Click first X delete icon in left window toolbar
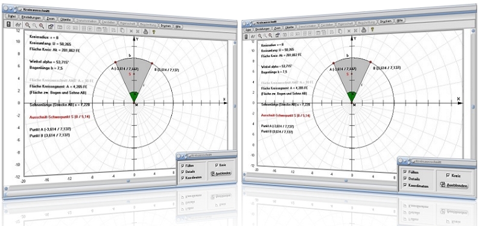Image resolution: width=479 pixels, height=226 pixels. tap(132, 31)
